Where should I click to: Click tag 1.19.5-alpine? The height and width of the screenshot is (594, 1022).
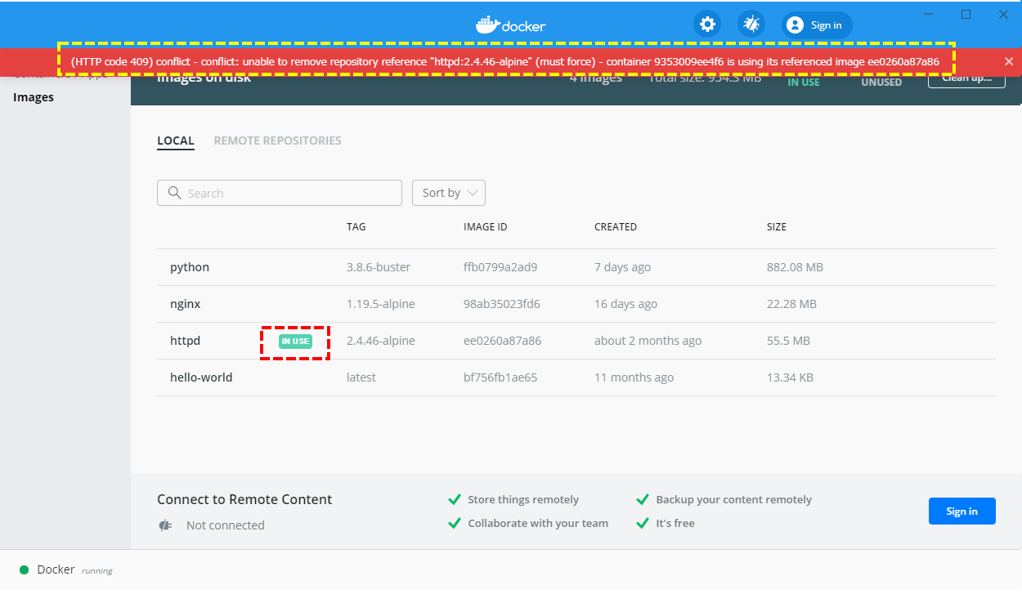[381, 304]
